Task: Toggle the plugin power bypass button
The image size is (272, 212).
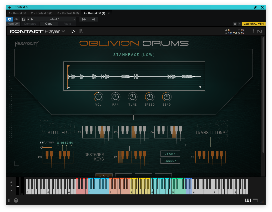Action: pyautogui.click(x=9, y=19)
